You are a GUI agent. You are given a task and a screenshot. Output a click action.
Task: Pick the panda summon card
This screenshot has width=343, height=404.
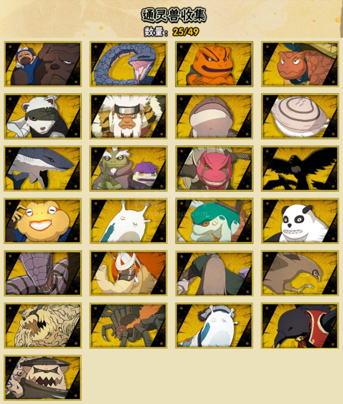pos(300,221)
